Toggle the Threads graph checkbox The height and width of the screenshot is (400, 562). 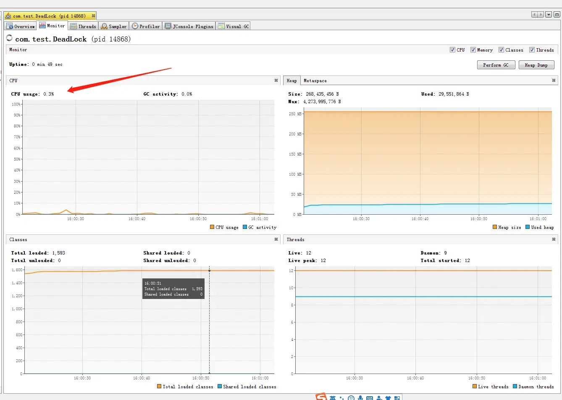coord(532,50)
